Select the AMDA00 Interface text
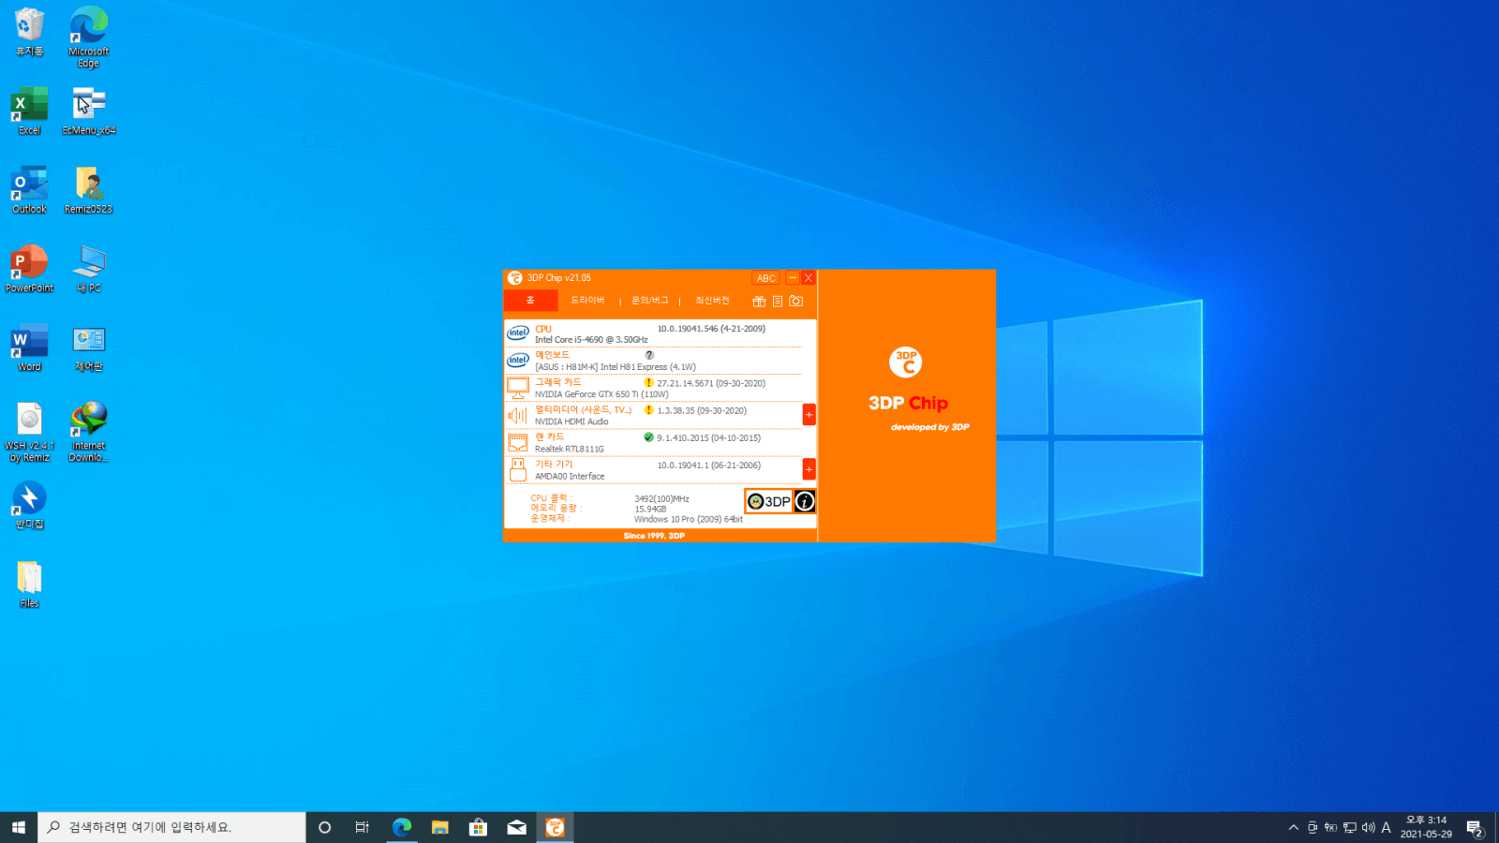Viewport: 1499px width, 843px height. (570, 476)
